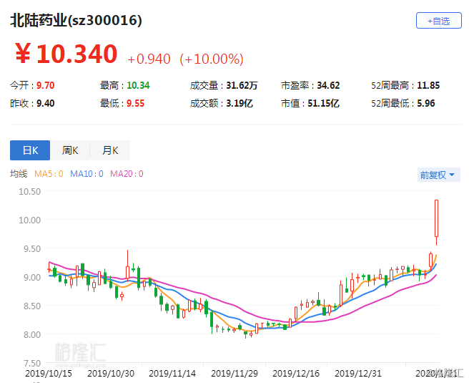Click the 2019/11/29 date axis label
Screen dimensions: 469x383
234,374
